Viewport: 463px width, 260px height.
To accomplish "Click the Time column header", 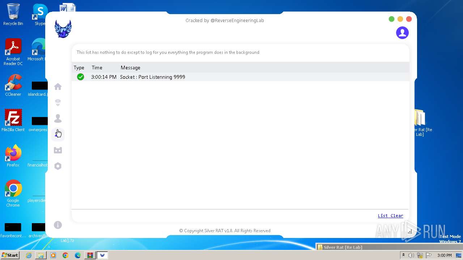I will coord(97,68).
